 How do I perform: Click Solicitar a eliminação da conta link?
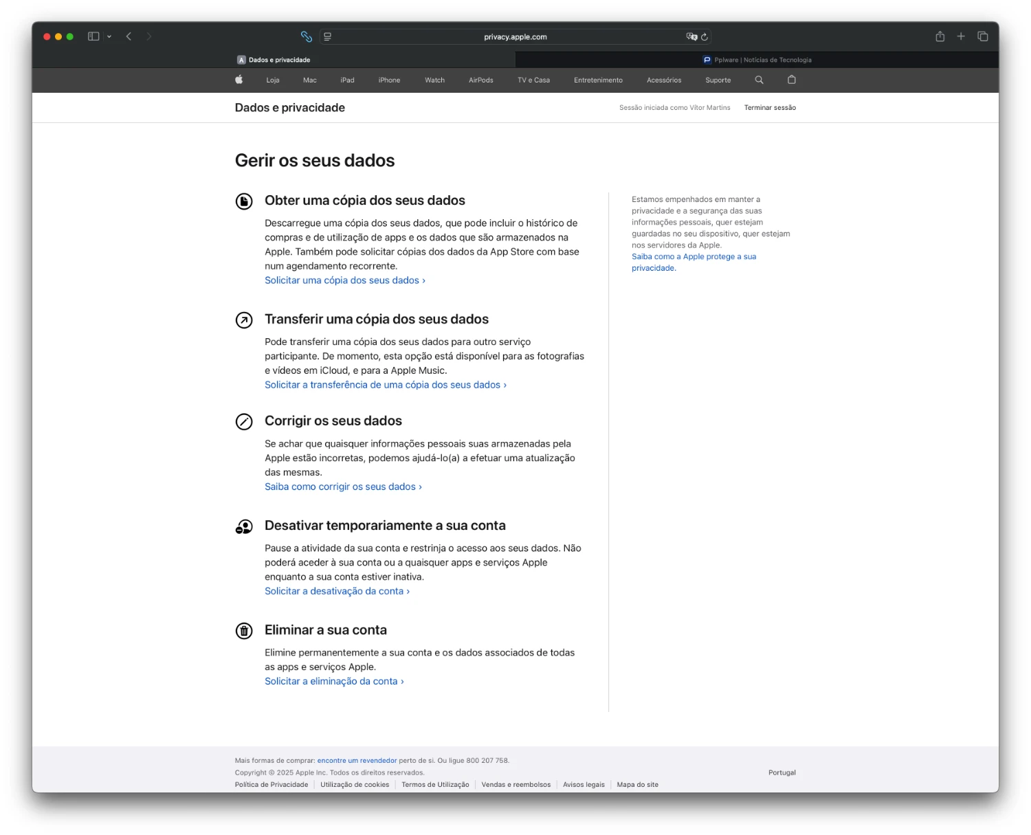click(x=334, y=681)
